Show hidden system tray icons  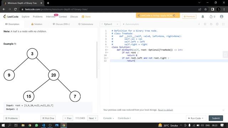[181, 125]
